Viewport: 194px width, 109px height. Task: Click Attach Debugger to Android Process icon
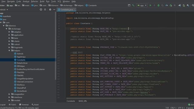171,5
